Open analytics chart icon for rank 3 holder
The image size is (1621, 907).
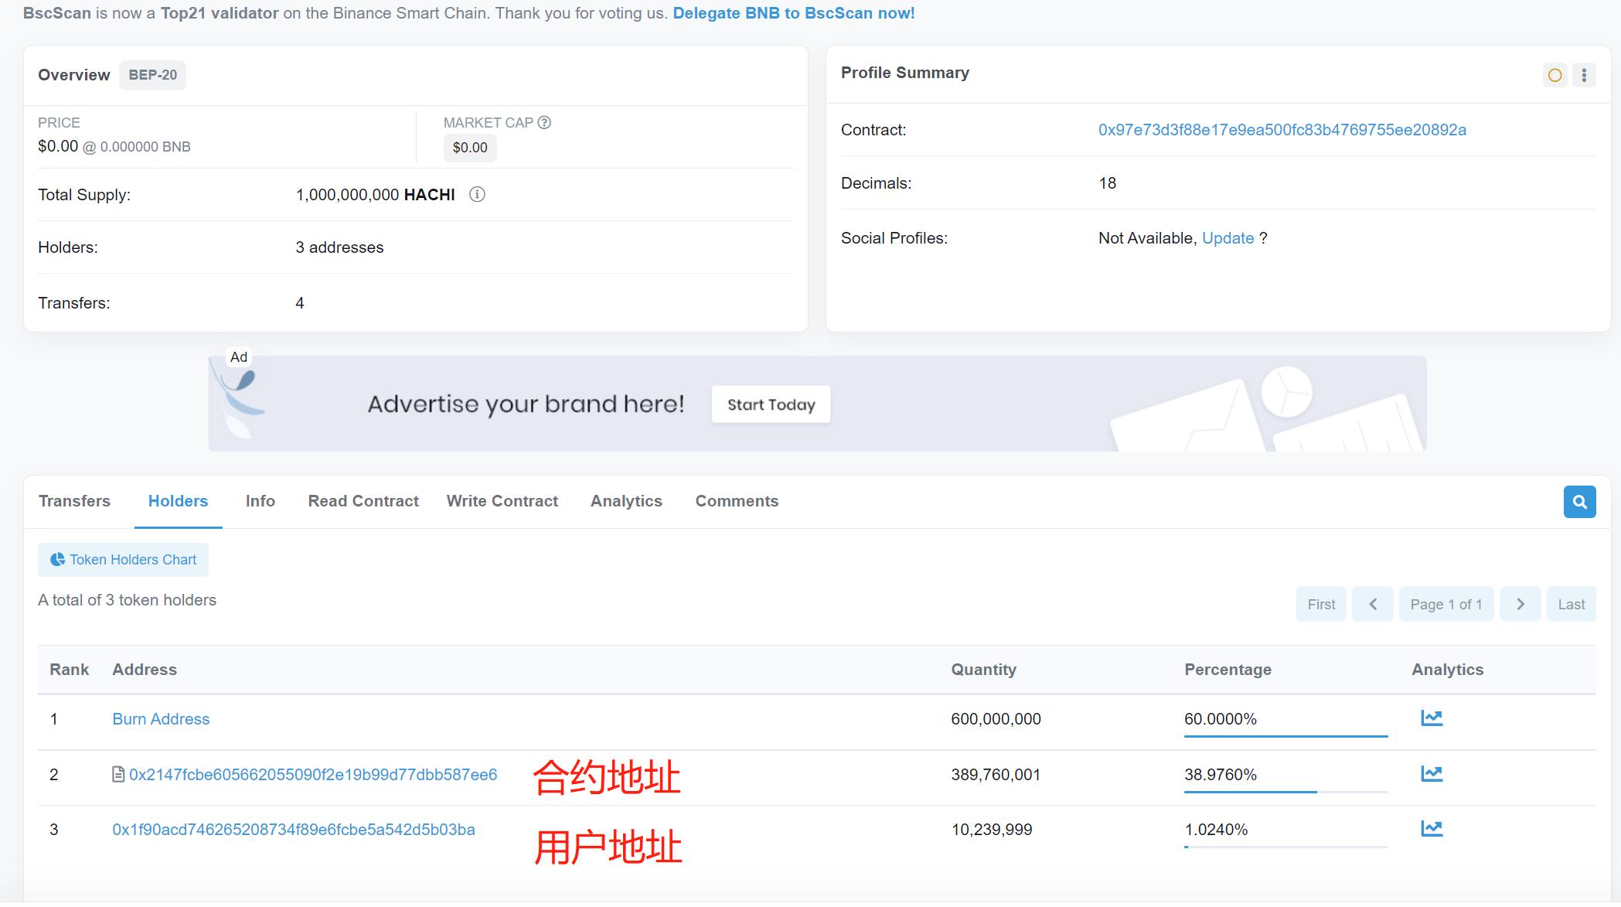click(x=1431, y=829)
